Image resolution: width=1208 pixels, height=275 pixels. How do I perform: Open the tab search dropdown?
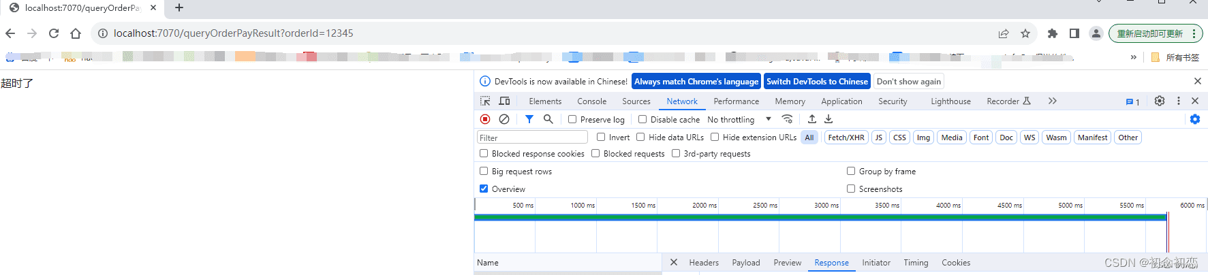(x=1099, y=2)
